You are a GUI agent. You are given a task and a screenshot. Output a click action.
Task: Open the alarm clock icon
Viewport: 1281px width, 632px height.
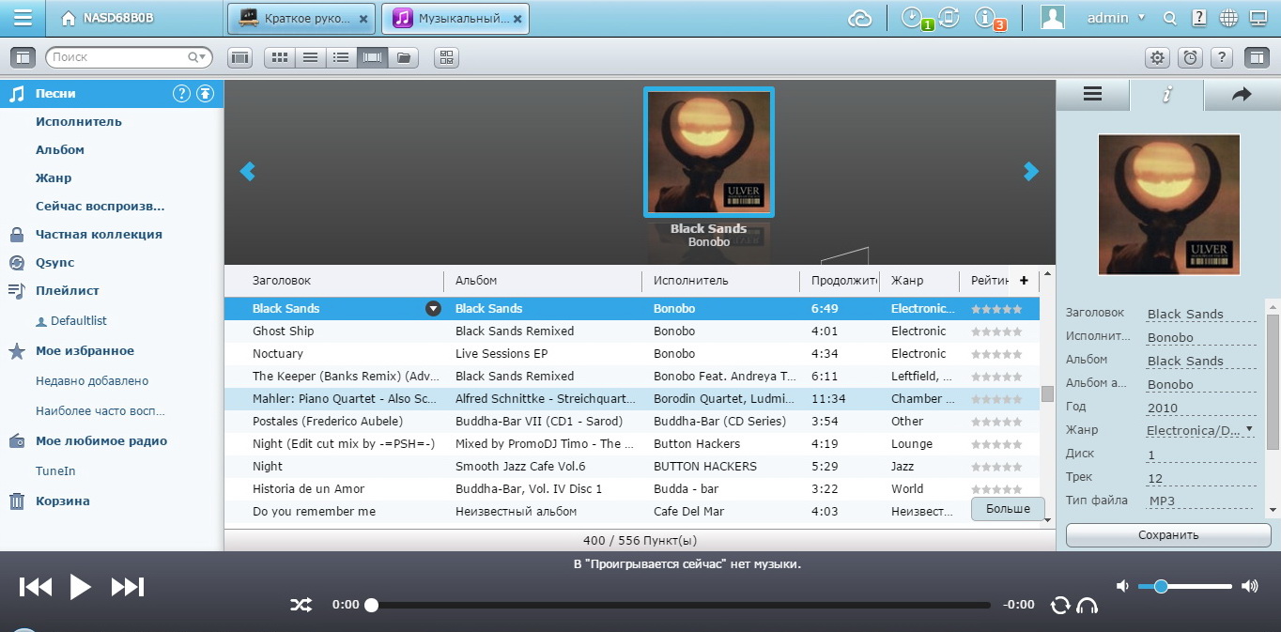click(x=1190, y=57)
